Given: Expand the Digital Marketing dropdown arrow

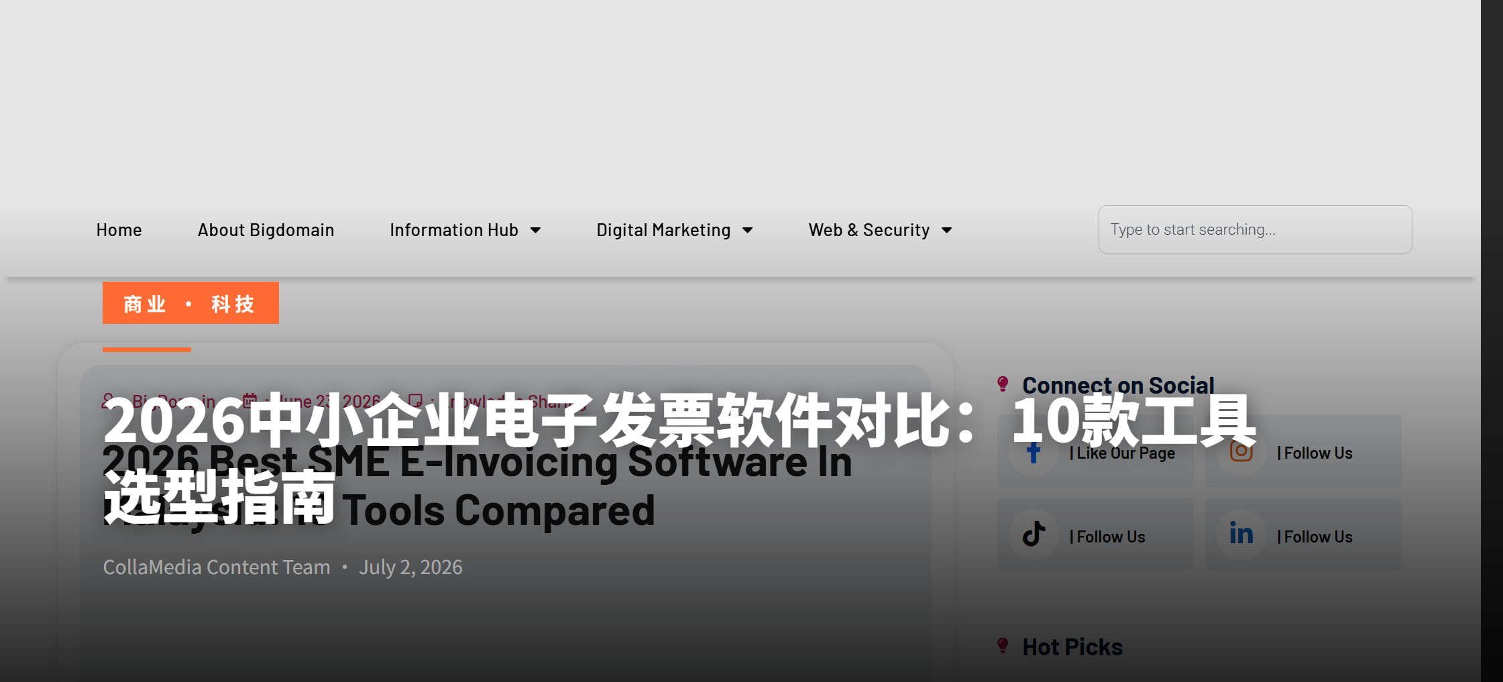Looking at the screenshot, I should (748, 231).
